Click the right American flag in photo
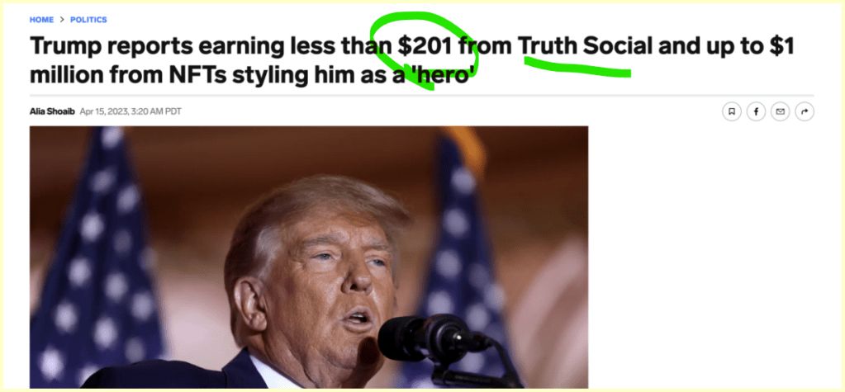This screenshot has height=392, width=845. coord(463,253)
